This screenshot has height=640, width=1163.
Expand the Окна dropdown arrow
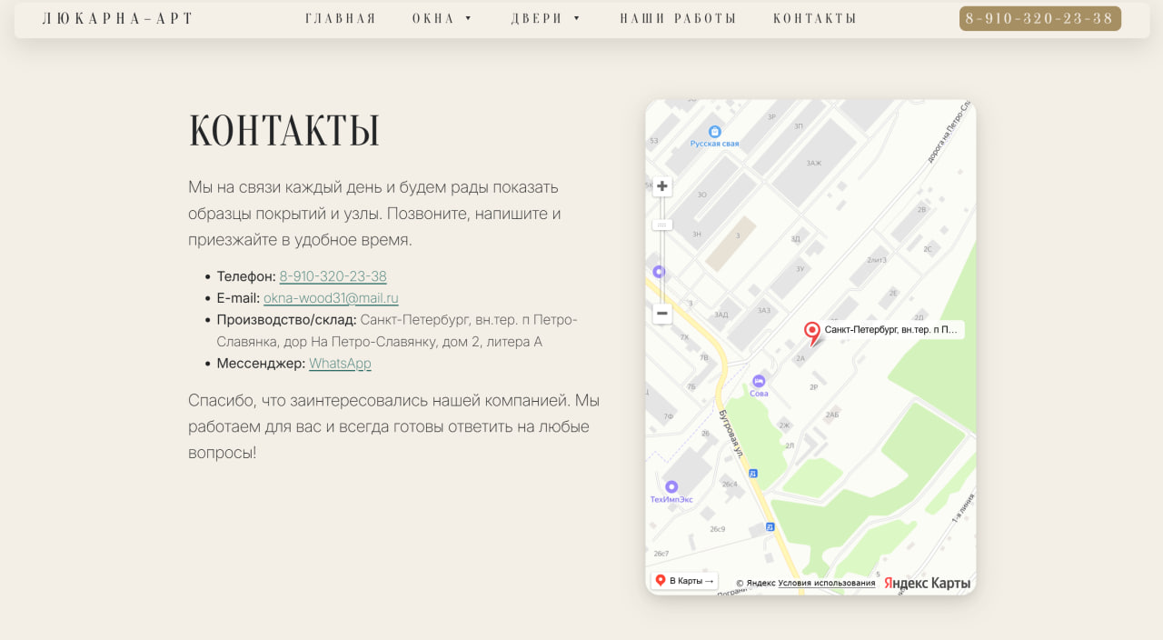click(x=469, y=19)
